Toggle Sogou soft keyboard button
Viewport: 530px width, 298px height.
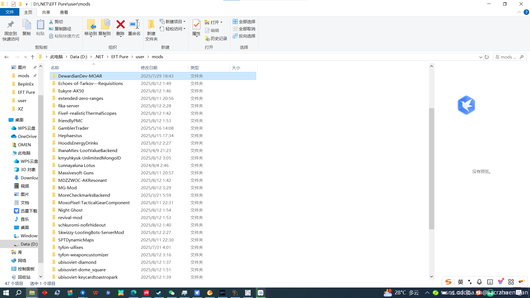[x=490, y=282]
